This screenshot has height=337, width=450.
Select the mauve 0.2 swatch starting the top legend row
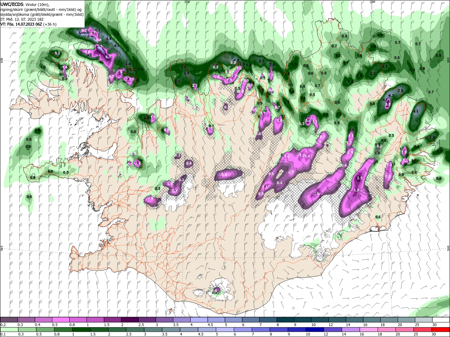click(x=9, y=320)
